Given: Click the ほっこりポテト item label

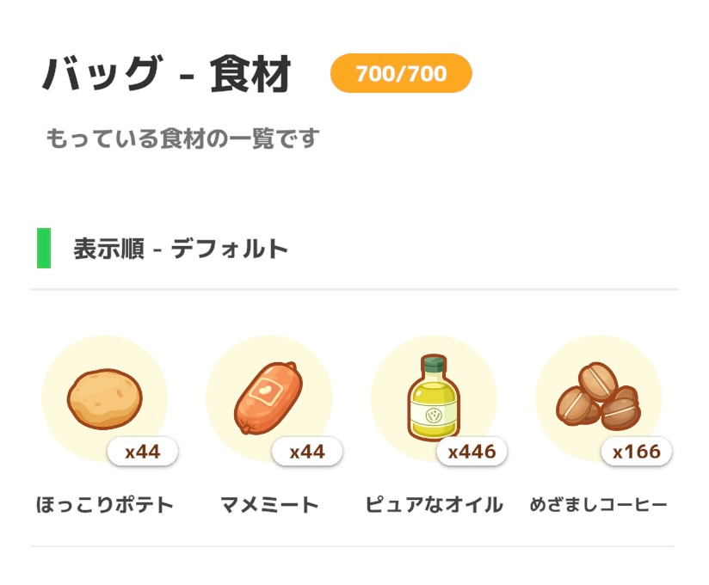Looking at the screenshot, I should (x=105, y=504).
